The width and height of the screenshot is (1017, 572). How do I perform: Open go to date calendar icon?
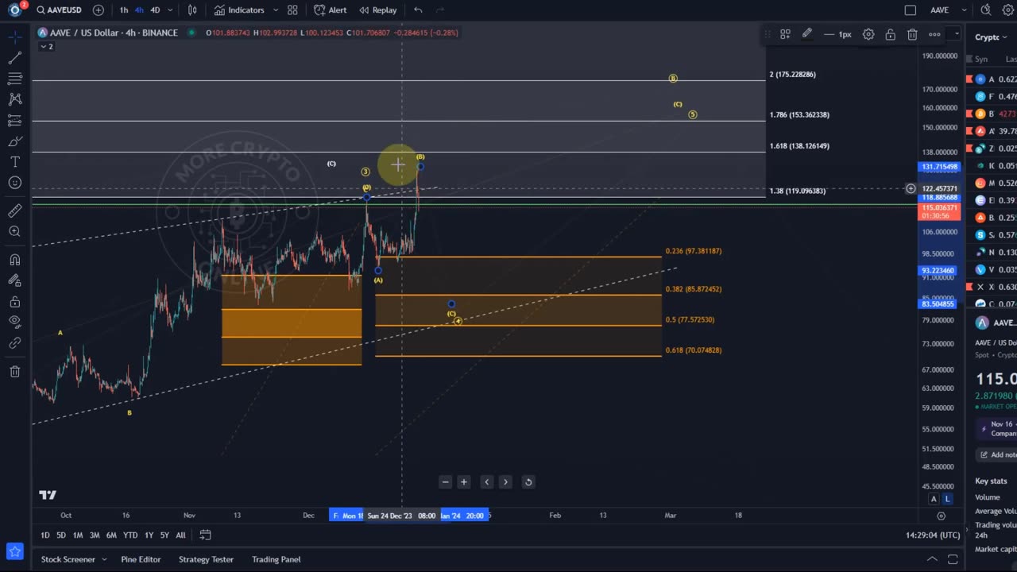tap(205, 535)
